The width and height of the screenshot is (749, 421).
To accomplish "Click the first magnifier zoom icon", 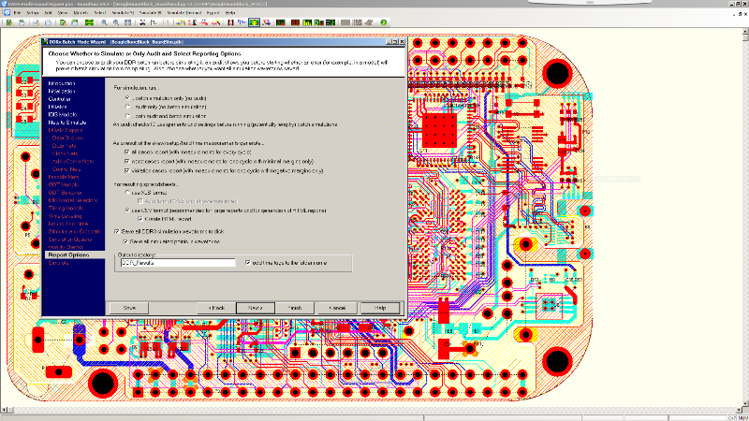I will coord(104,22).
